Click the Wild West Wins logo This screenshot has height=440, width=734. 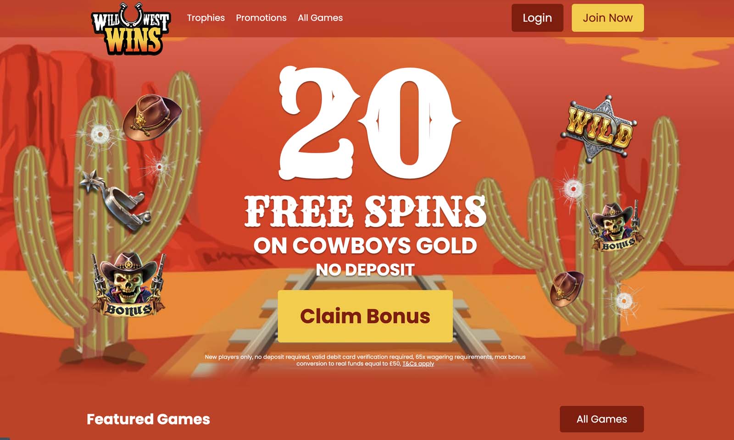click(131, 28)
